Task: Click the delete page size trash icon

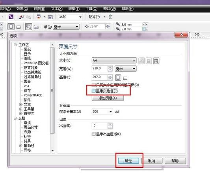Action: tap(156, 61)
